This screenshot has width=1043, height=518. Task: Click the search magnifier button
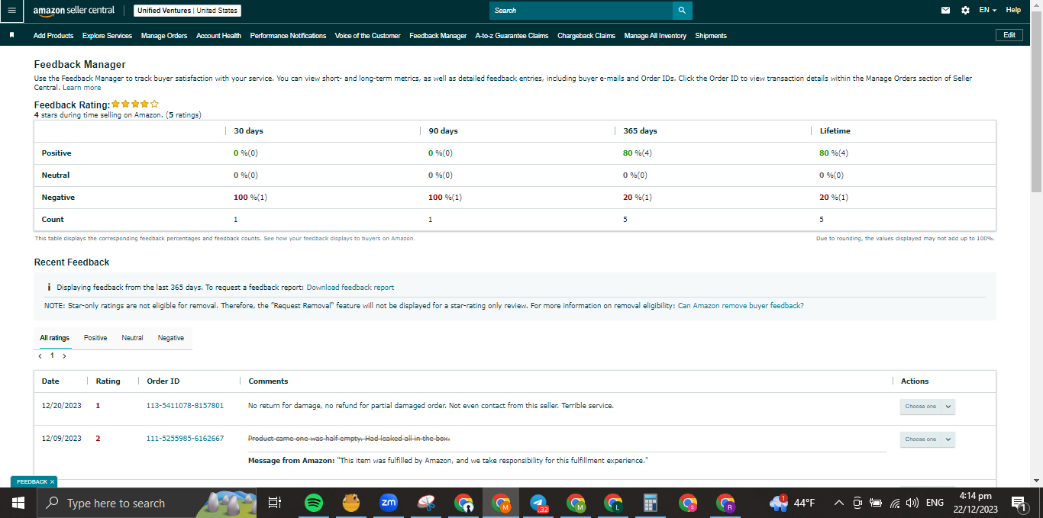[x=683, y=11]
